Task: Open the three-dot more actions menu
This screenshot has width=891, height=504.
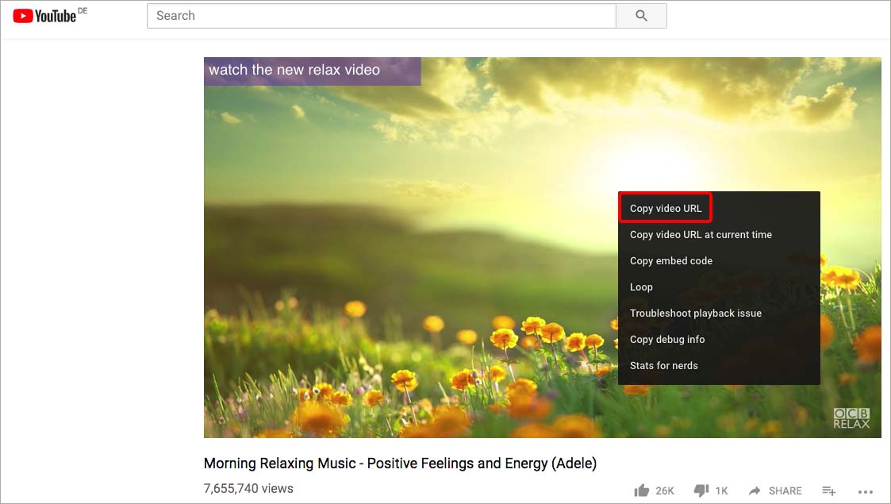Action: 866,491
